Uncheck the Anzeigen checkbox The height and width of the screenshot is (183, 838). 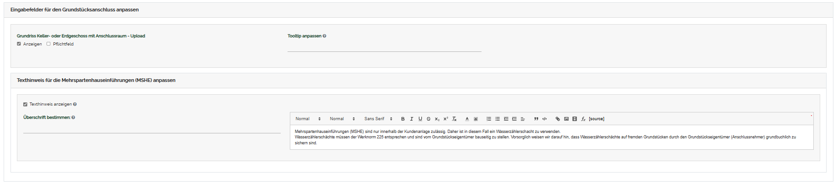19,44
